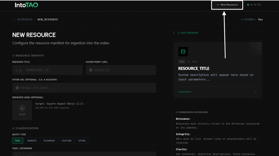Screen dimensions: 279x156
Task: Focus the Resource Title input field
Action: (x=47, y=70)
